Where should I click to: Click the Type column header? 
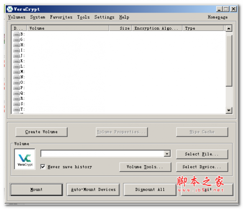(x=203, y=28)
